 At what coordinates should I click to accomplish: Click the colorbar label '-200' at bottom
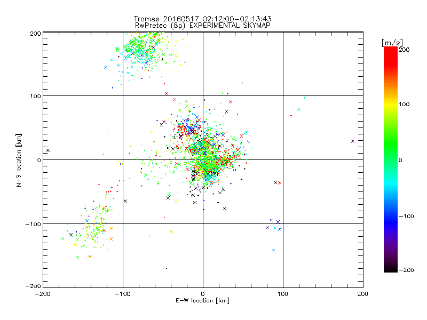pos(406,270)
